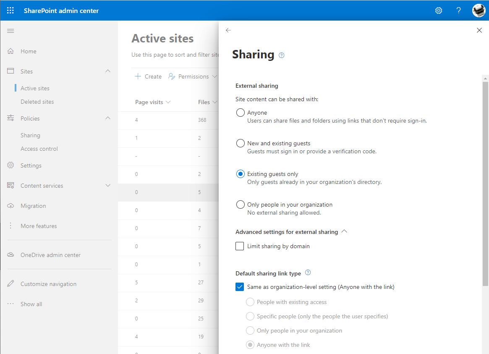Select Only people in your organization for external sharing
The height and width of the screenshot is (354, 489).
pyautogui.click(x=241, y=205)
